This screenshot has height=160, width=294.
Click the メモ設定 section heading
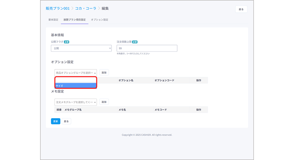(57, 91)
